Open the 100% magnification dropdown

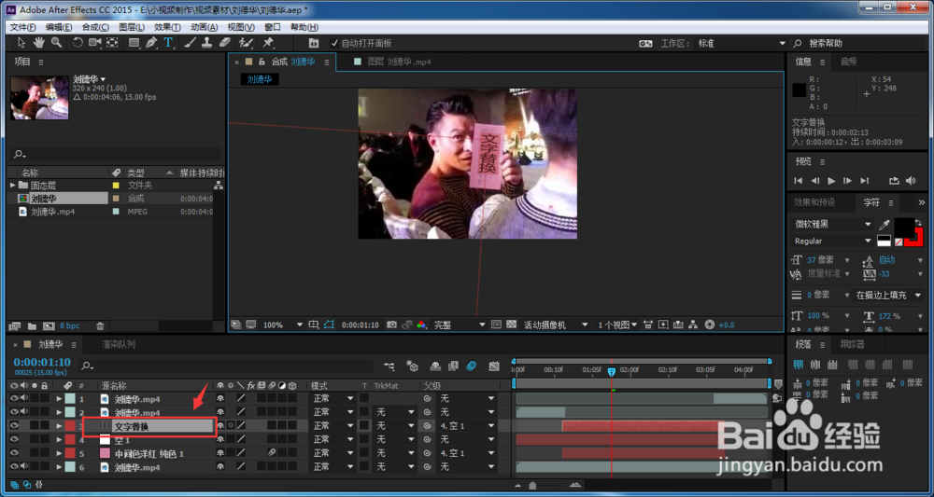point(283,324)
